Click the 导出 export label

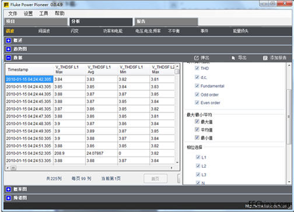pos(242,58)
